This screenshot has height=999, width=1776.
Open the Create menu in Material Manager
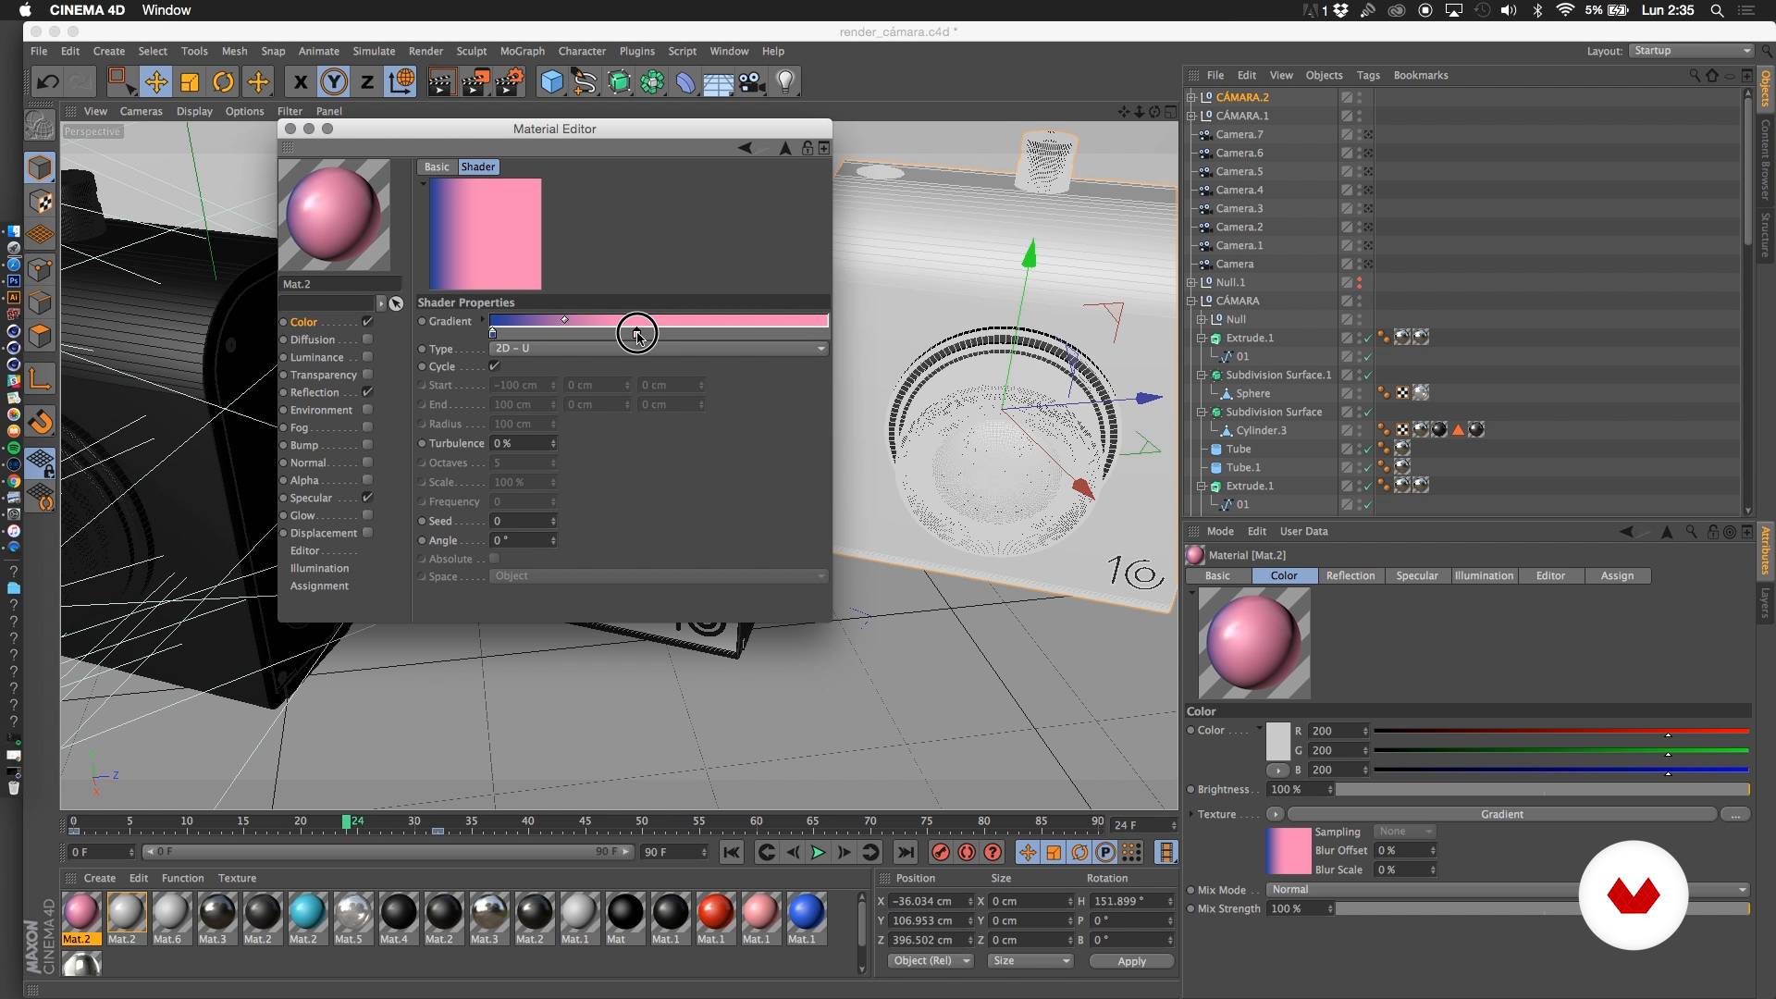tap(100, 878)
